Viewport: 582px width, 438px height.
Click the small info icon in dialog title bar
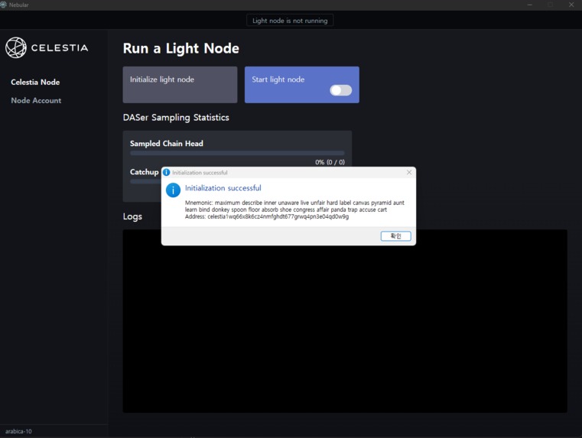166,172
